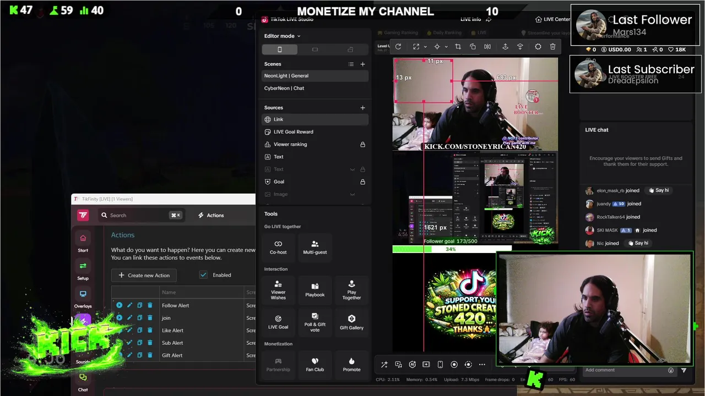Open the Promote tool
Screen dimensions: 705x396
tap(351, 364)
